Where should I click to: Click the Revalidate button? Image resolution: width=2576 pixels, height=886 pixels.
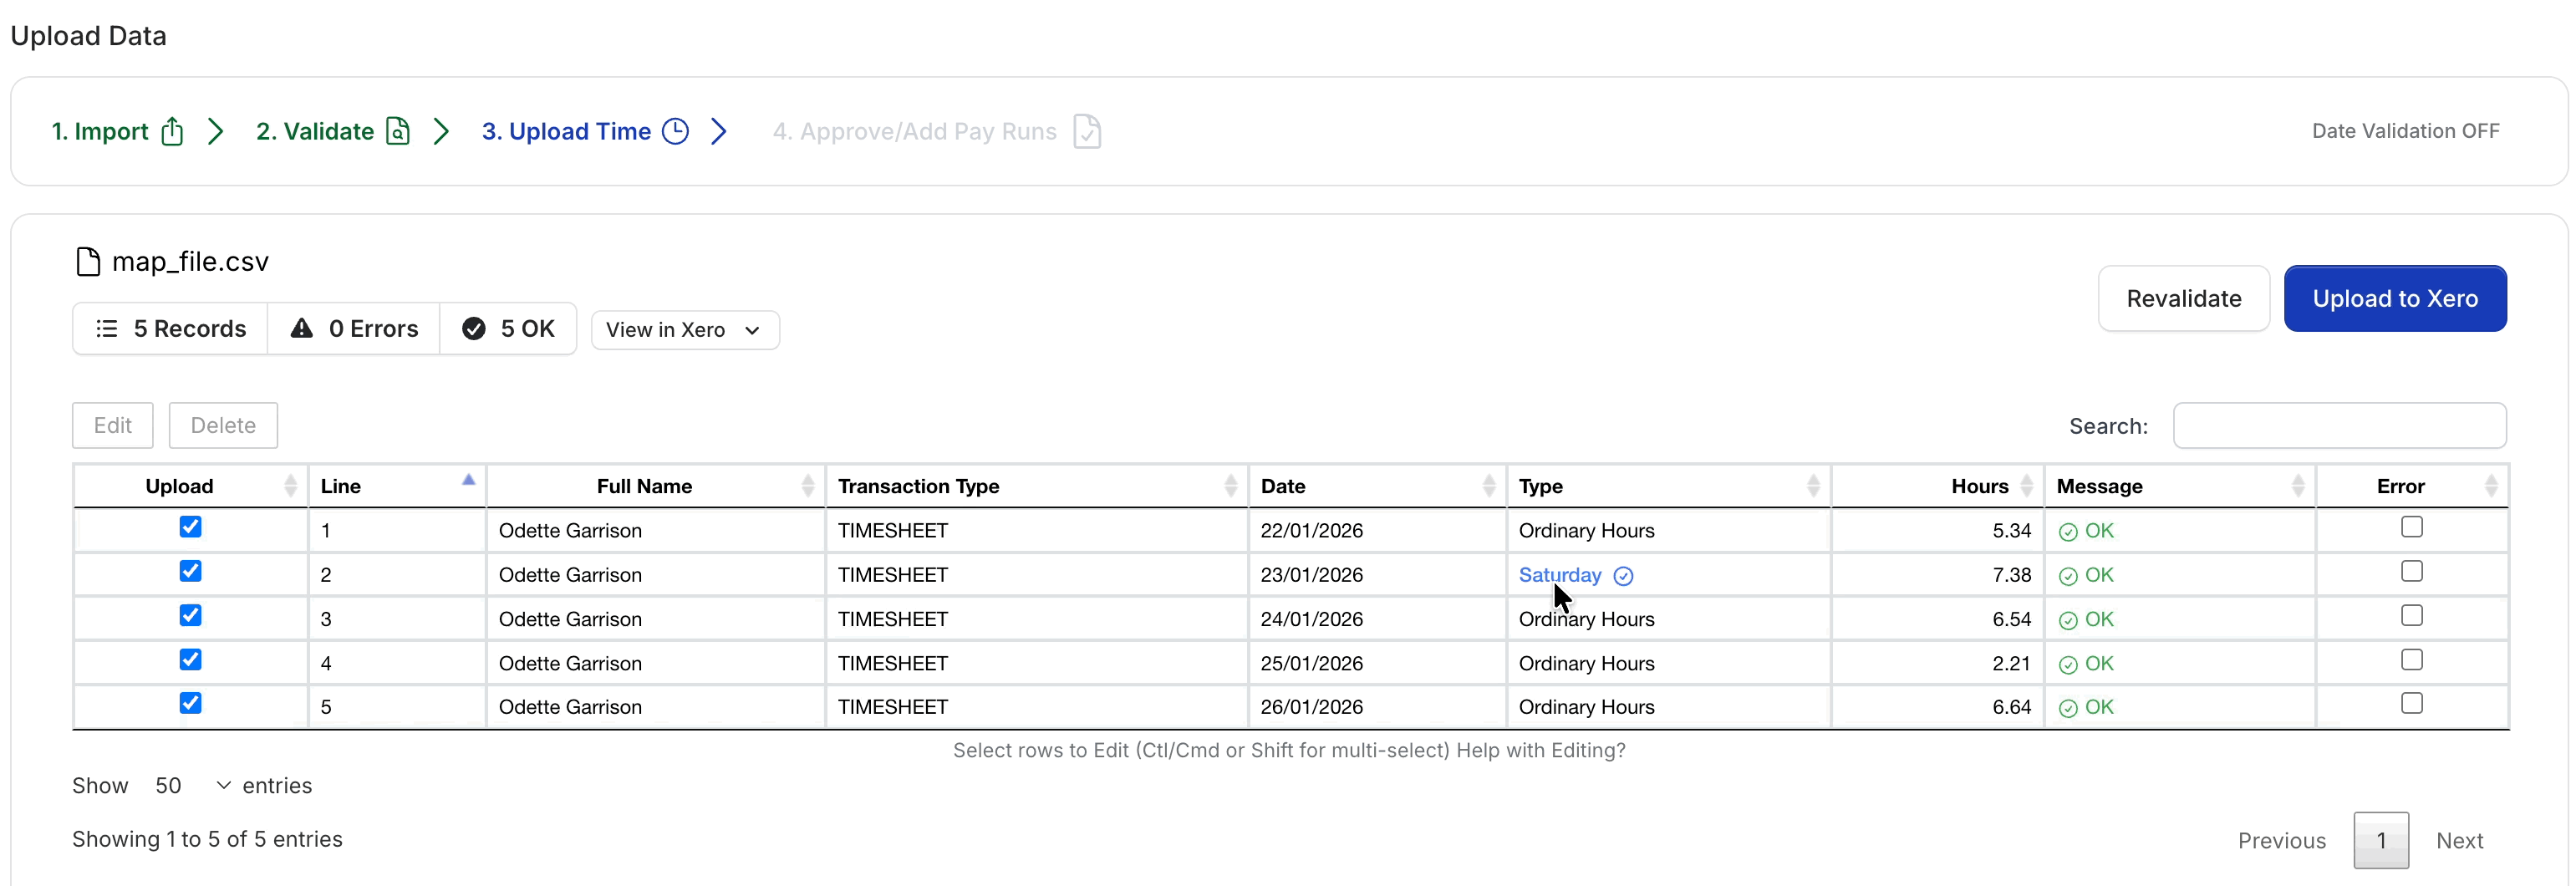point(2183,298)
